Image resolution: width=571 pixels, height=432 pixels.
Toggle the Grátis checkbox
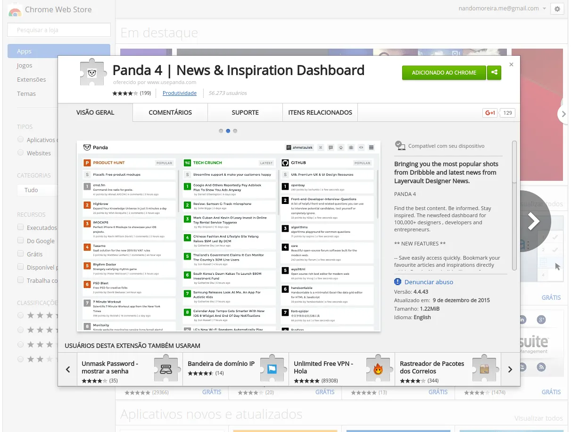click(x=20, y=254)
